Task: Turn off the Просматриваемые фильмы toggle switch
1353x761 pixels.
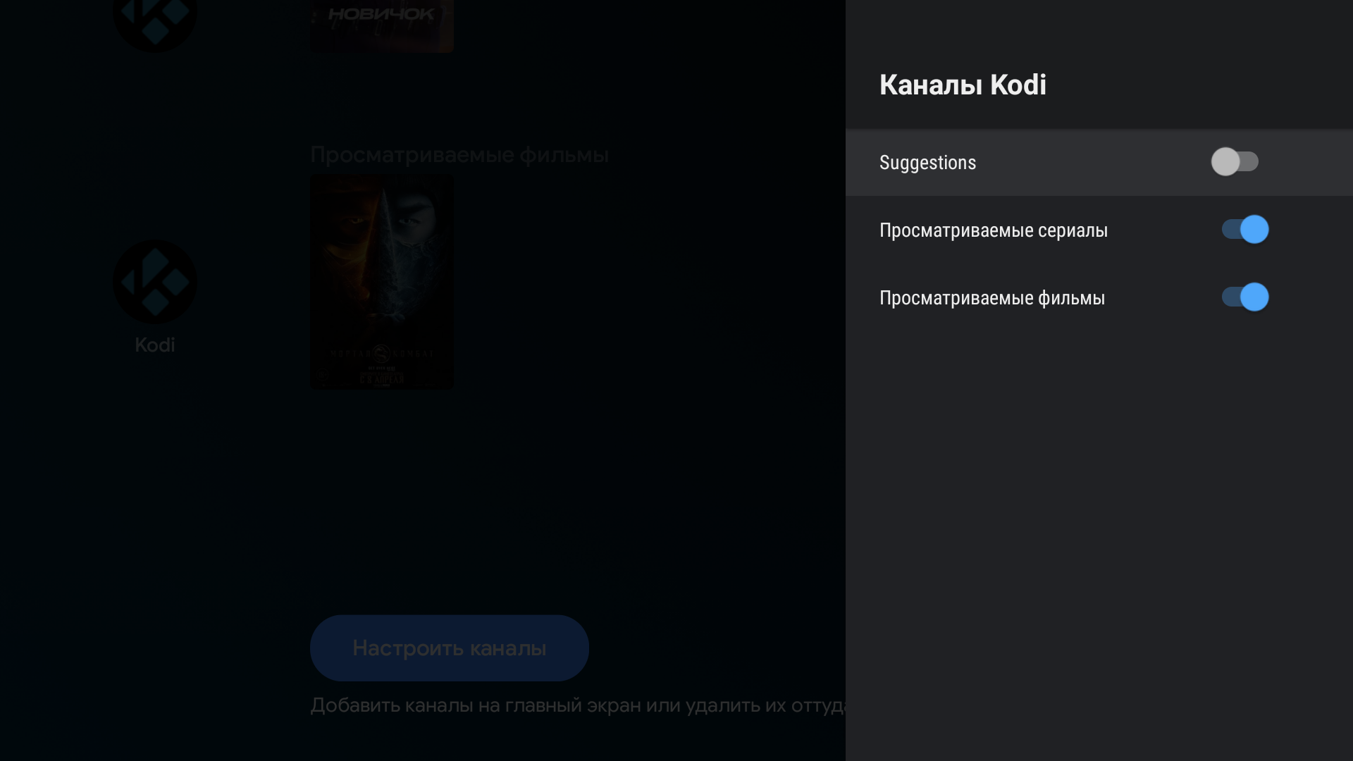Action: coord(1245,297)
